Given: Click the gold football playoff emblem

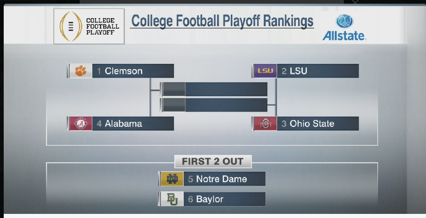Looking at the screenshot, I should (70, 26).
